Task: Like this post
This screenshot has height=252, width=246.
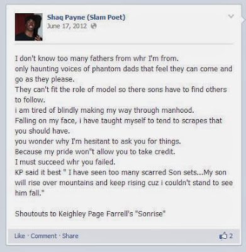Action: coord(20,236)
